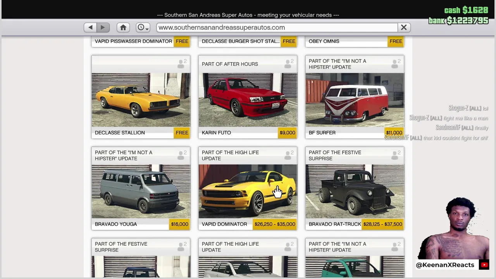Viewport: 496px width, 279px height.
Task: Click the FREE tag on Declasse Stallion
Action: tap(182, 133)
